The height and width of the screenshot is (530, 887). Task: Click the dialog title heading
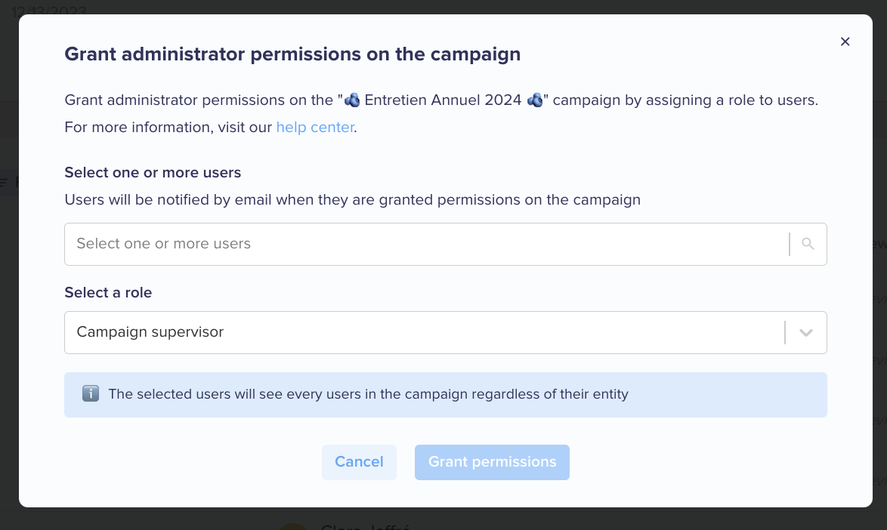[292, 54]
